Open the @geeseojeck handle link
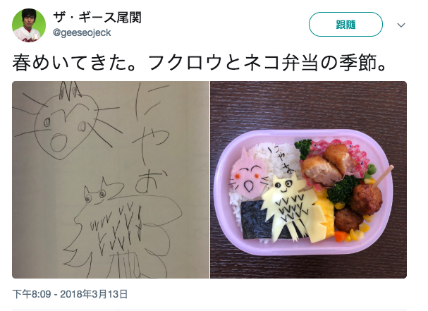The image size is (428, 311). tap(82, 32)
